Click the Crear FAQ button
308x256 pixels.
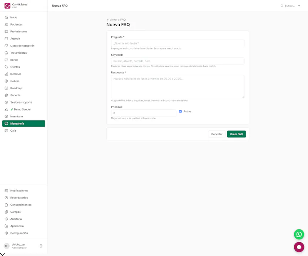(236, 134)
